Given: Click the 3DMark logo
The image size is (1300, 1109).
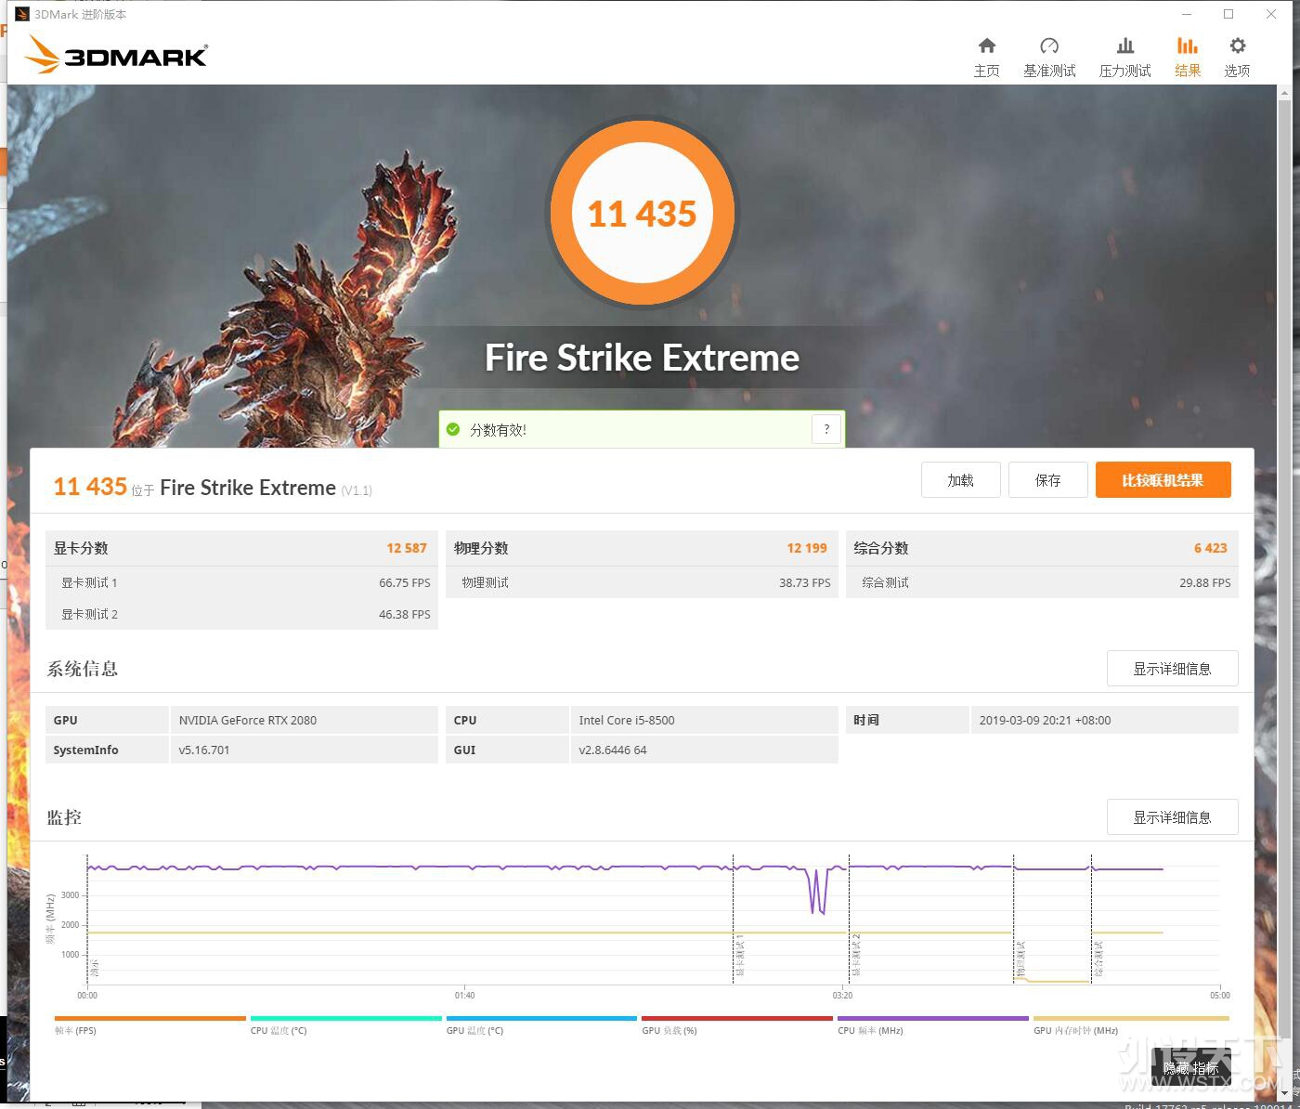Looking at the screenshot, I should pos(117,55).
